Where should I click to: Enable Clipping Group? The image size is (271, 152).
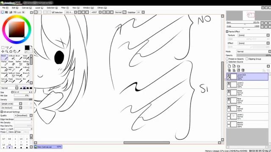[247, 59]
